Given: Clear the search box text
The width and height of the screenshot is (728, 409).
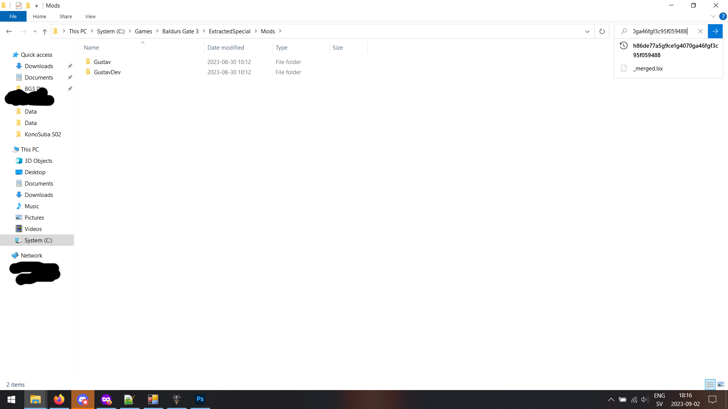Looking at the screenshot, I should tap(700, 31).
